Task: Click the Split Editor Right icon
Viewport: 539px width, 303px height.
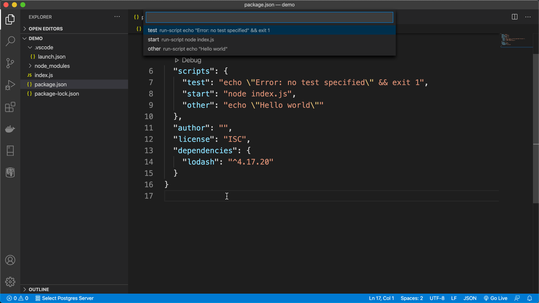Action: [x=515, y=17]
